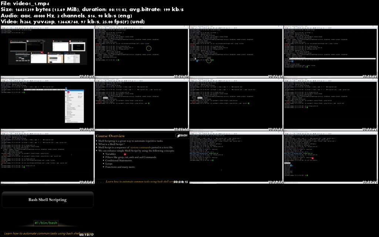Click the PowerShell window icon in the window switcher

[27, 41]
